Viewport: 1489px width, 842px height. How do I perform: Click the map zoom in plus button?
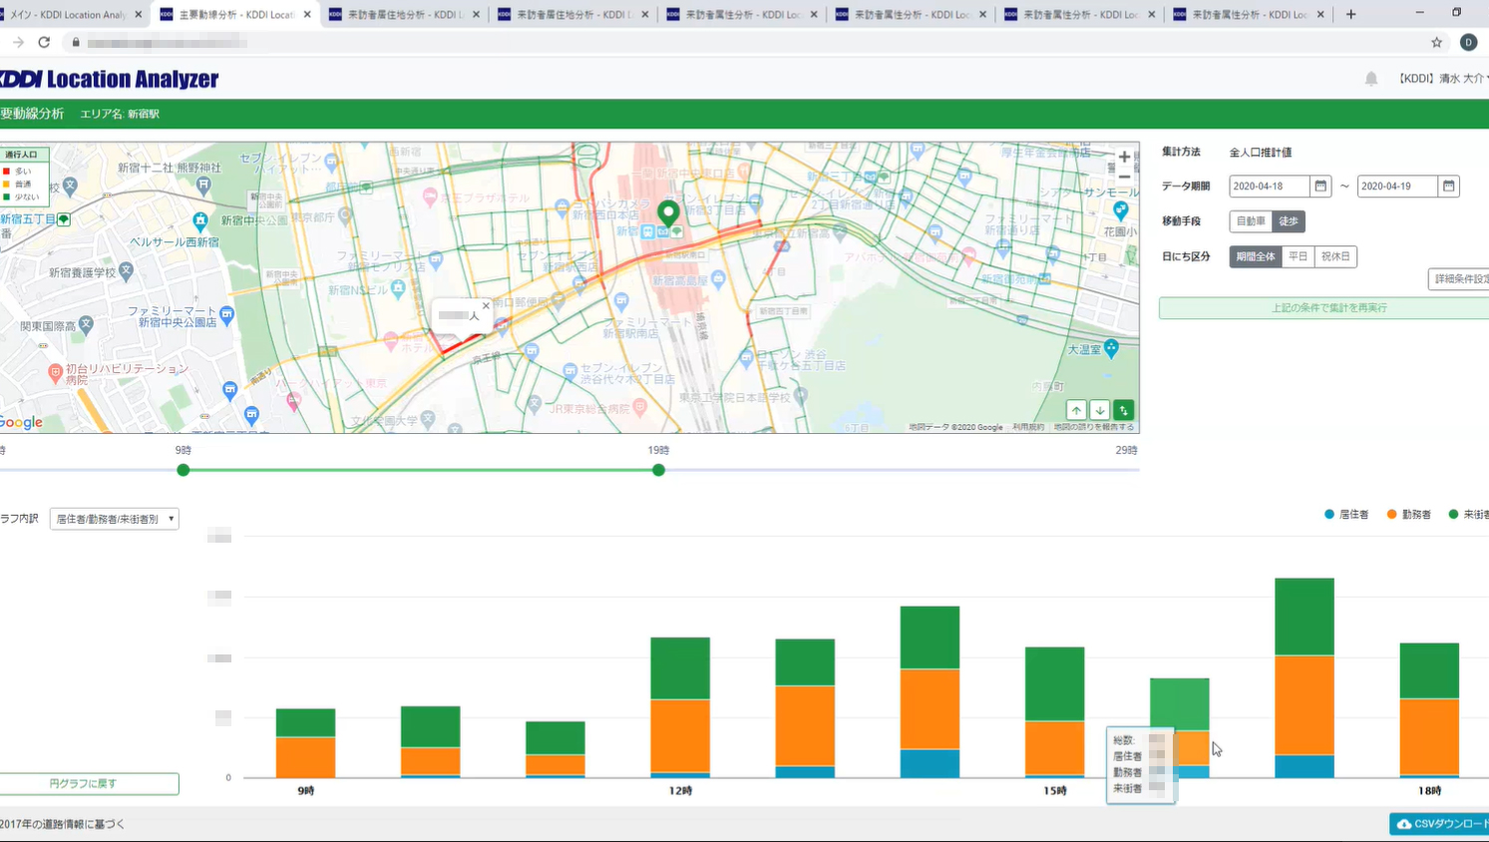pyautogui.click(x=1124, y=158)
